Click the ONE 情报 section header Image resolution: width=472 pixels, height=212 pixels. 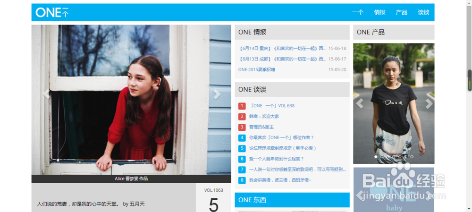[292, 32]
